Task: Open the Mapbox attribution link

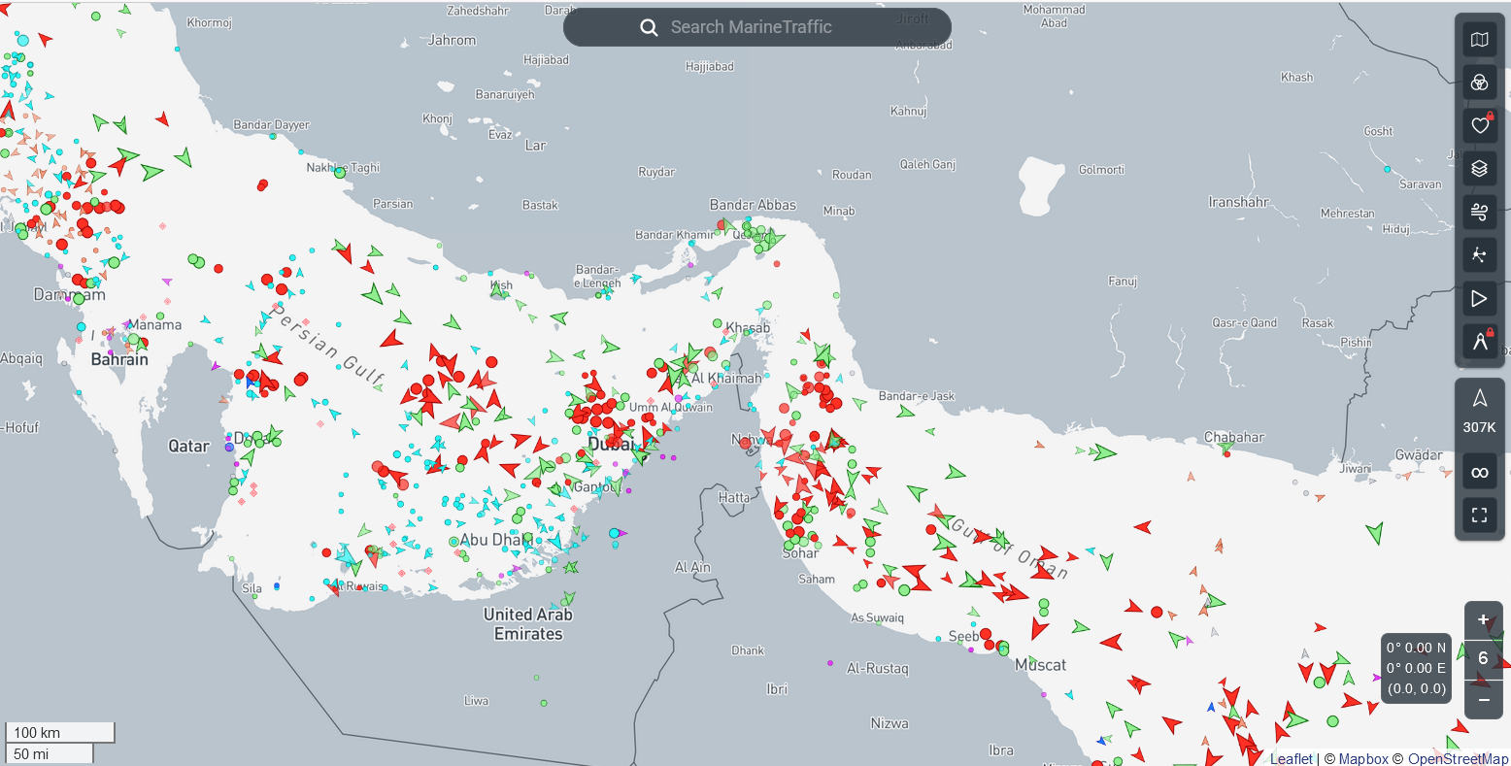Action: 1363,758
